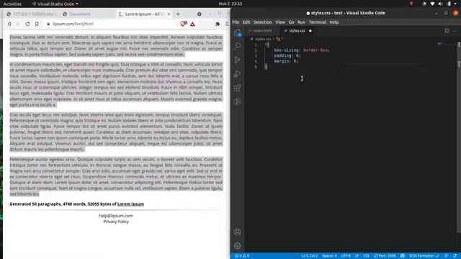Open the notifications bell in status bar
This screenshot has height=259, width=461.
tap(455, 256)
